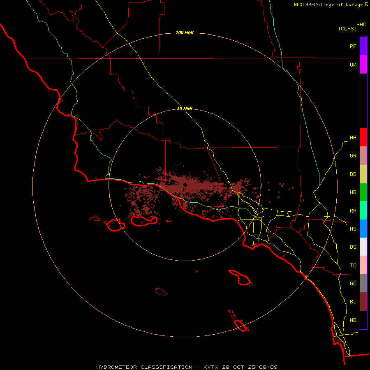Click the radar site center dot
The width and height of the screenshot is (370, 370).
pos(185,185)
